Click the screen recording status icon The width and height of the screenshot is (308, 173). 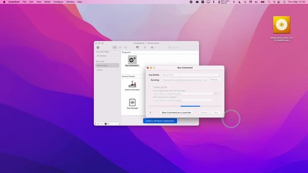click(x=191, y=2)
